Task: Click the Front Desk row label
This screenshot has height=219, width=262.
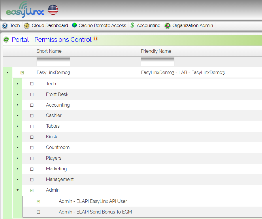Action: 57,95
